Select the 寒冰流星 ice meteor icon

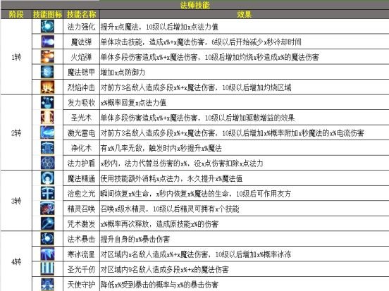(47, 254)
